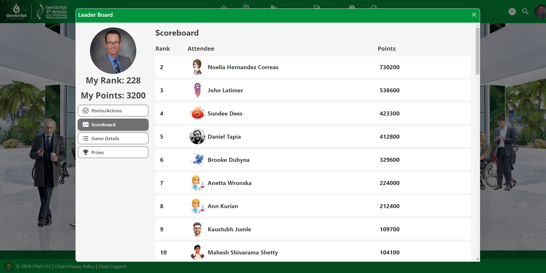Click the large profile photo in sidebar

[x=113, y=51]
